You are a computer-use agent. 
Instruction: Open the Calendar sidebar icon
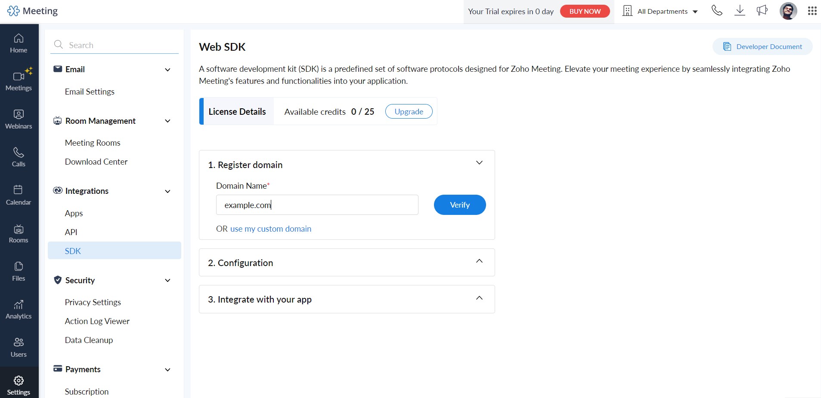tap(19, 195)
